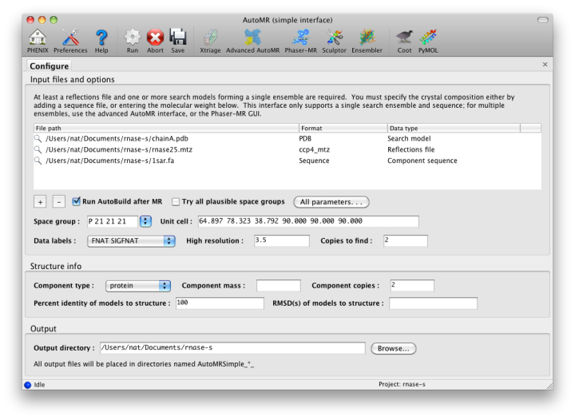Click the PHENIX home icon

(x=38, y=38)
